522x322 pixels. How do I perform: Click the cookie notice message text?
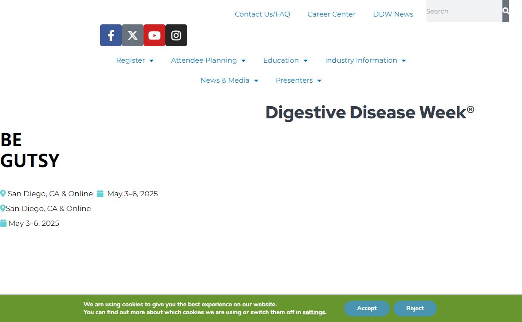(205, 309)
